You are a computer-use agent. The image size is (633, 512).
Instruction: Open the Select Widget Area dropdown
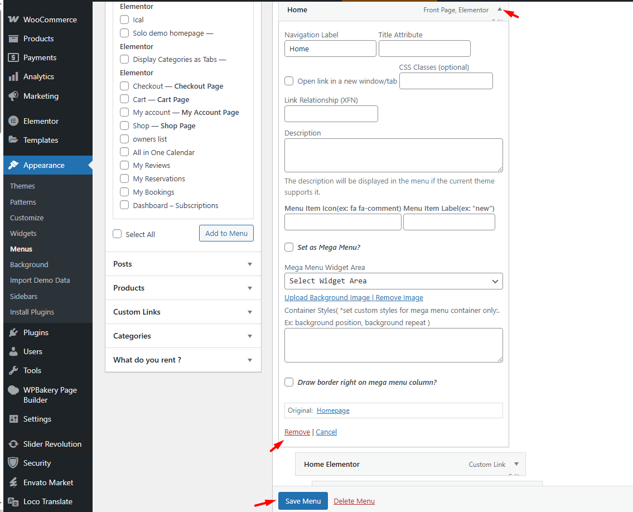[393, 281]
